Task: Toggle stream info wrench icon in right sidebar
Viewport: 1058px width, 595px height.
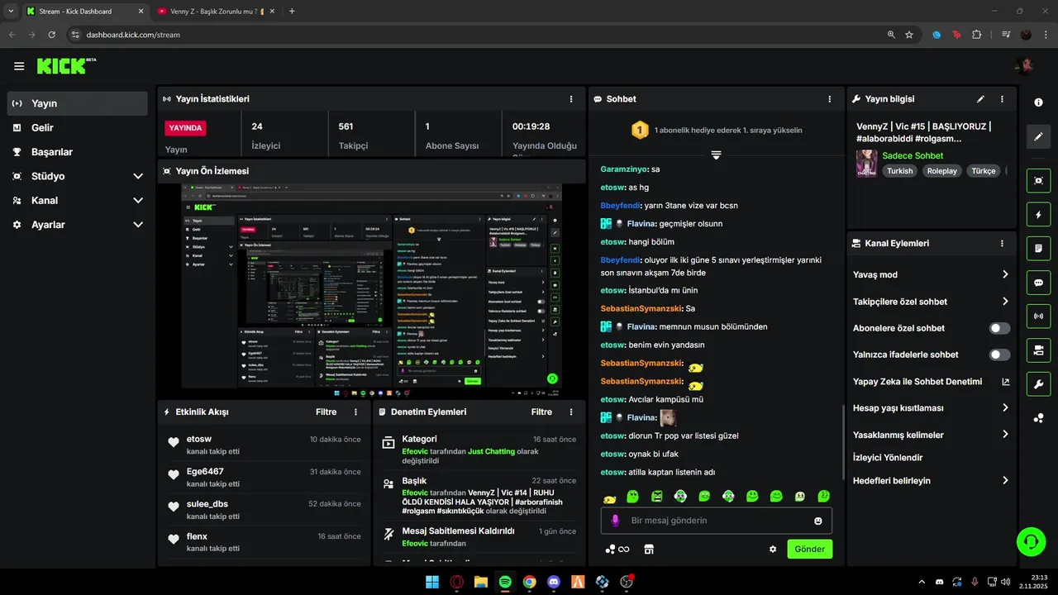Action: (1038, 384)
